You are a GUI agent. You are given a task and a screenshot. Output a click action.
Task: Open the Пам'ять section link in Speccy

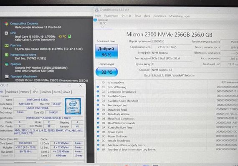pyautogui.click(x=16, y=45)
